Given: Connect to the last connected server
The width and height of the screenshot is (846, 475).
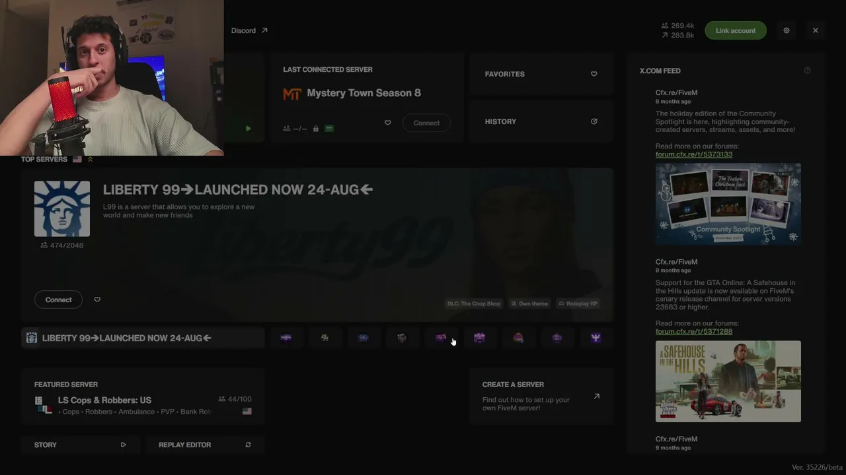Looking at the screenshot, I should click(x=426, y=123).
